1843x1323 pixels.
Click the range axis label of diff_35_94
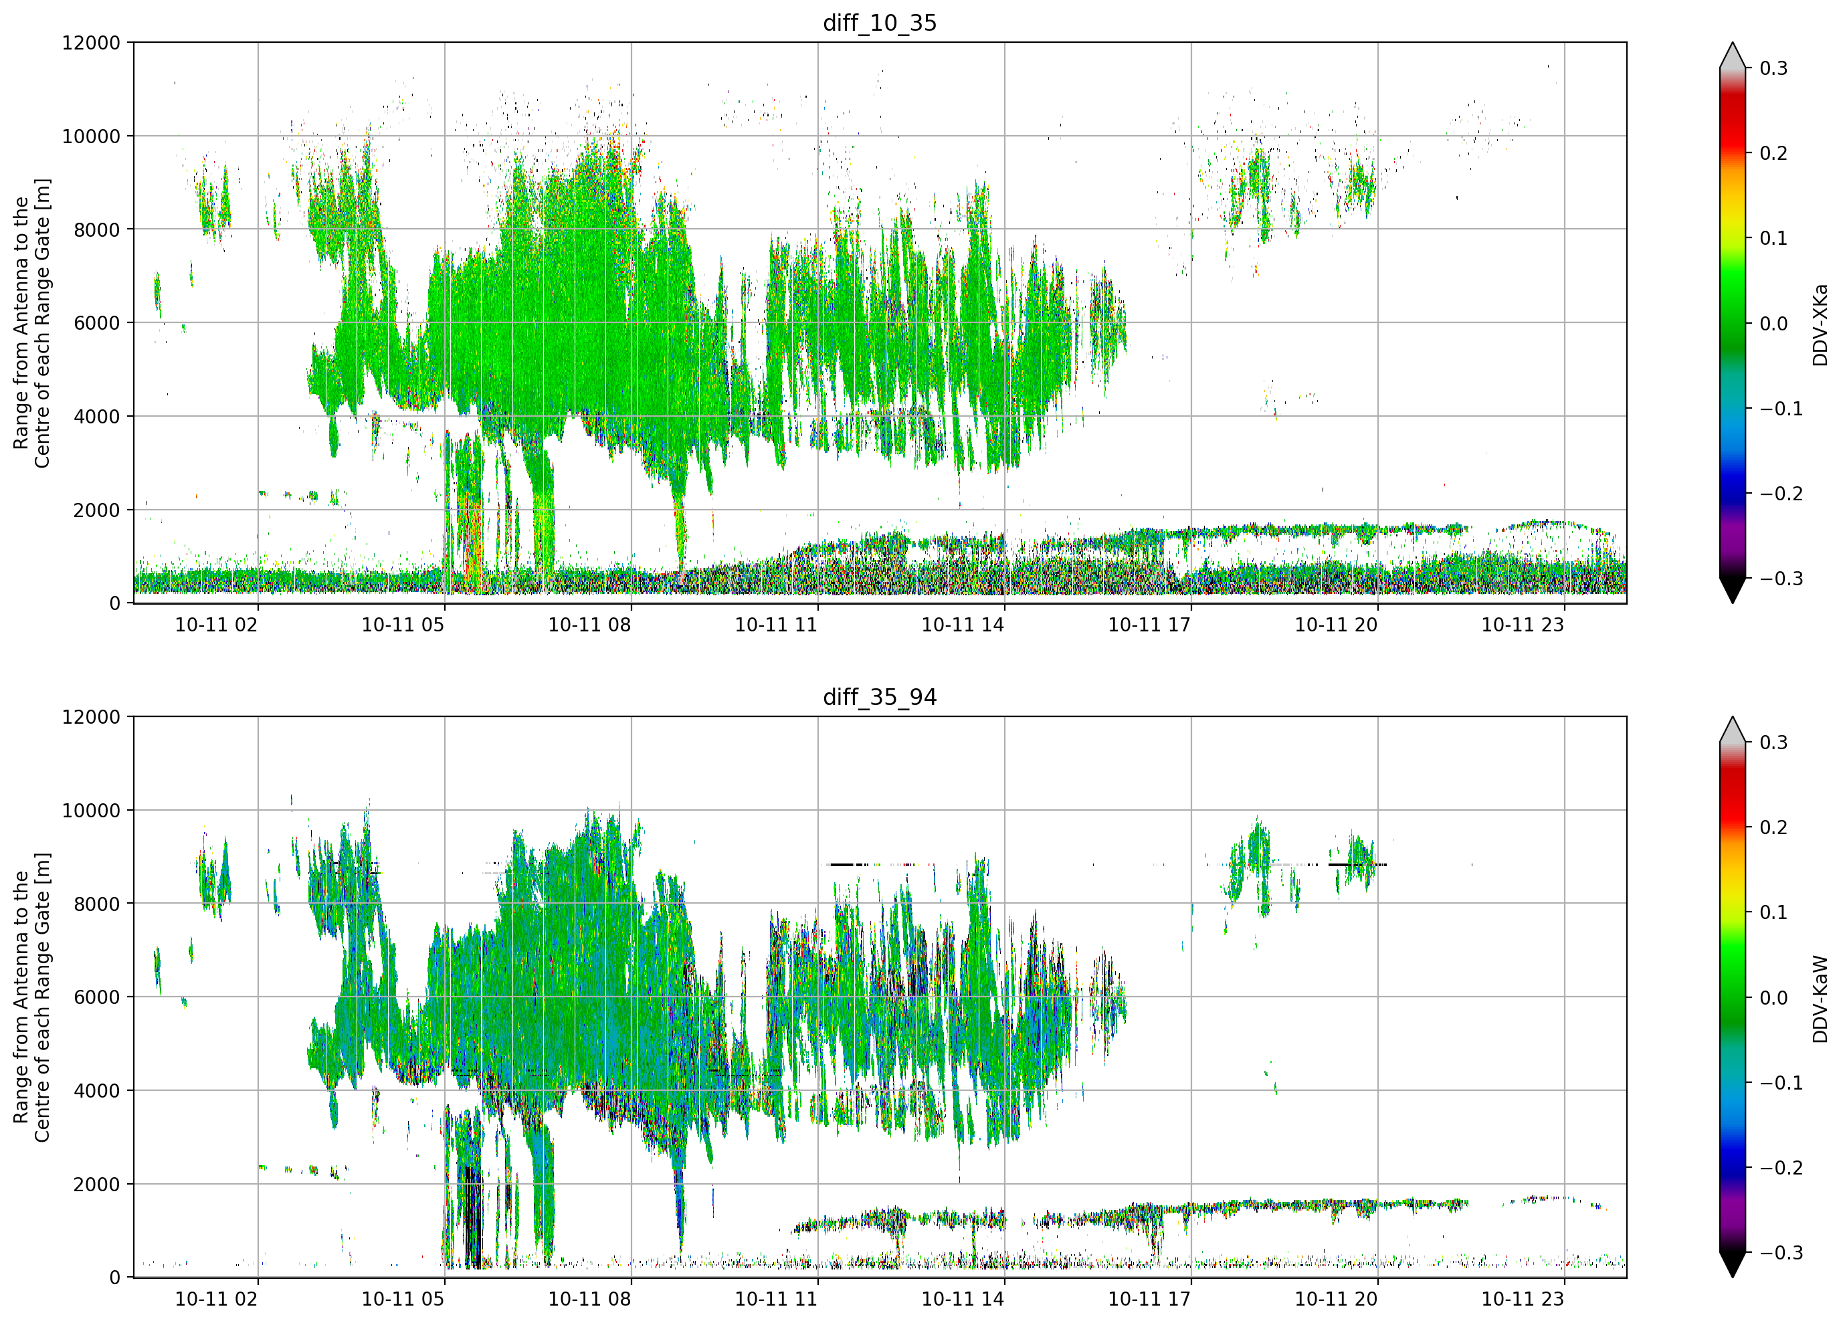point(31,997)
